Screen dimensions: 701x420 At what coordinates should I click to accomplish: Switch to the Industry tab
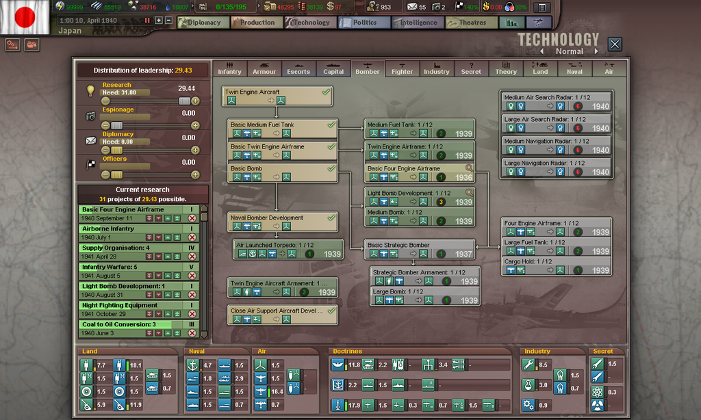tap(437, 69)
